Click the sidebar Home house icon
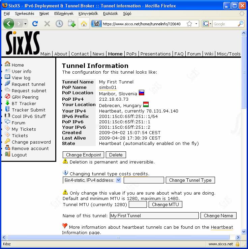248x249 pixels. click(x=7, y=64)
